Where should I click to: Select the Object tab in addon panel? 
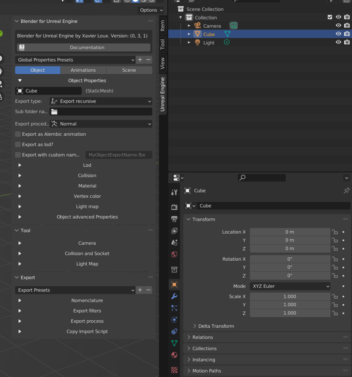(x=38, y=70)
